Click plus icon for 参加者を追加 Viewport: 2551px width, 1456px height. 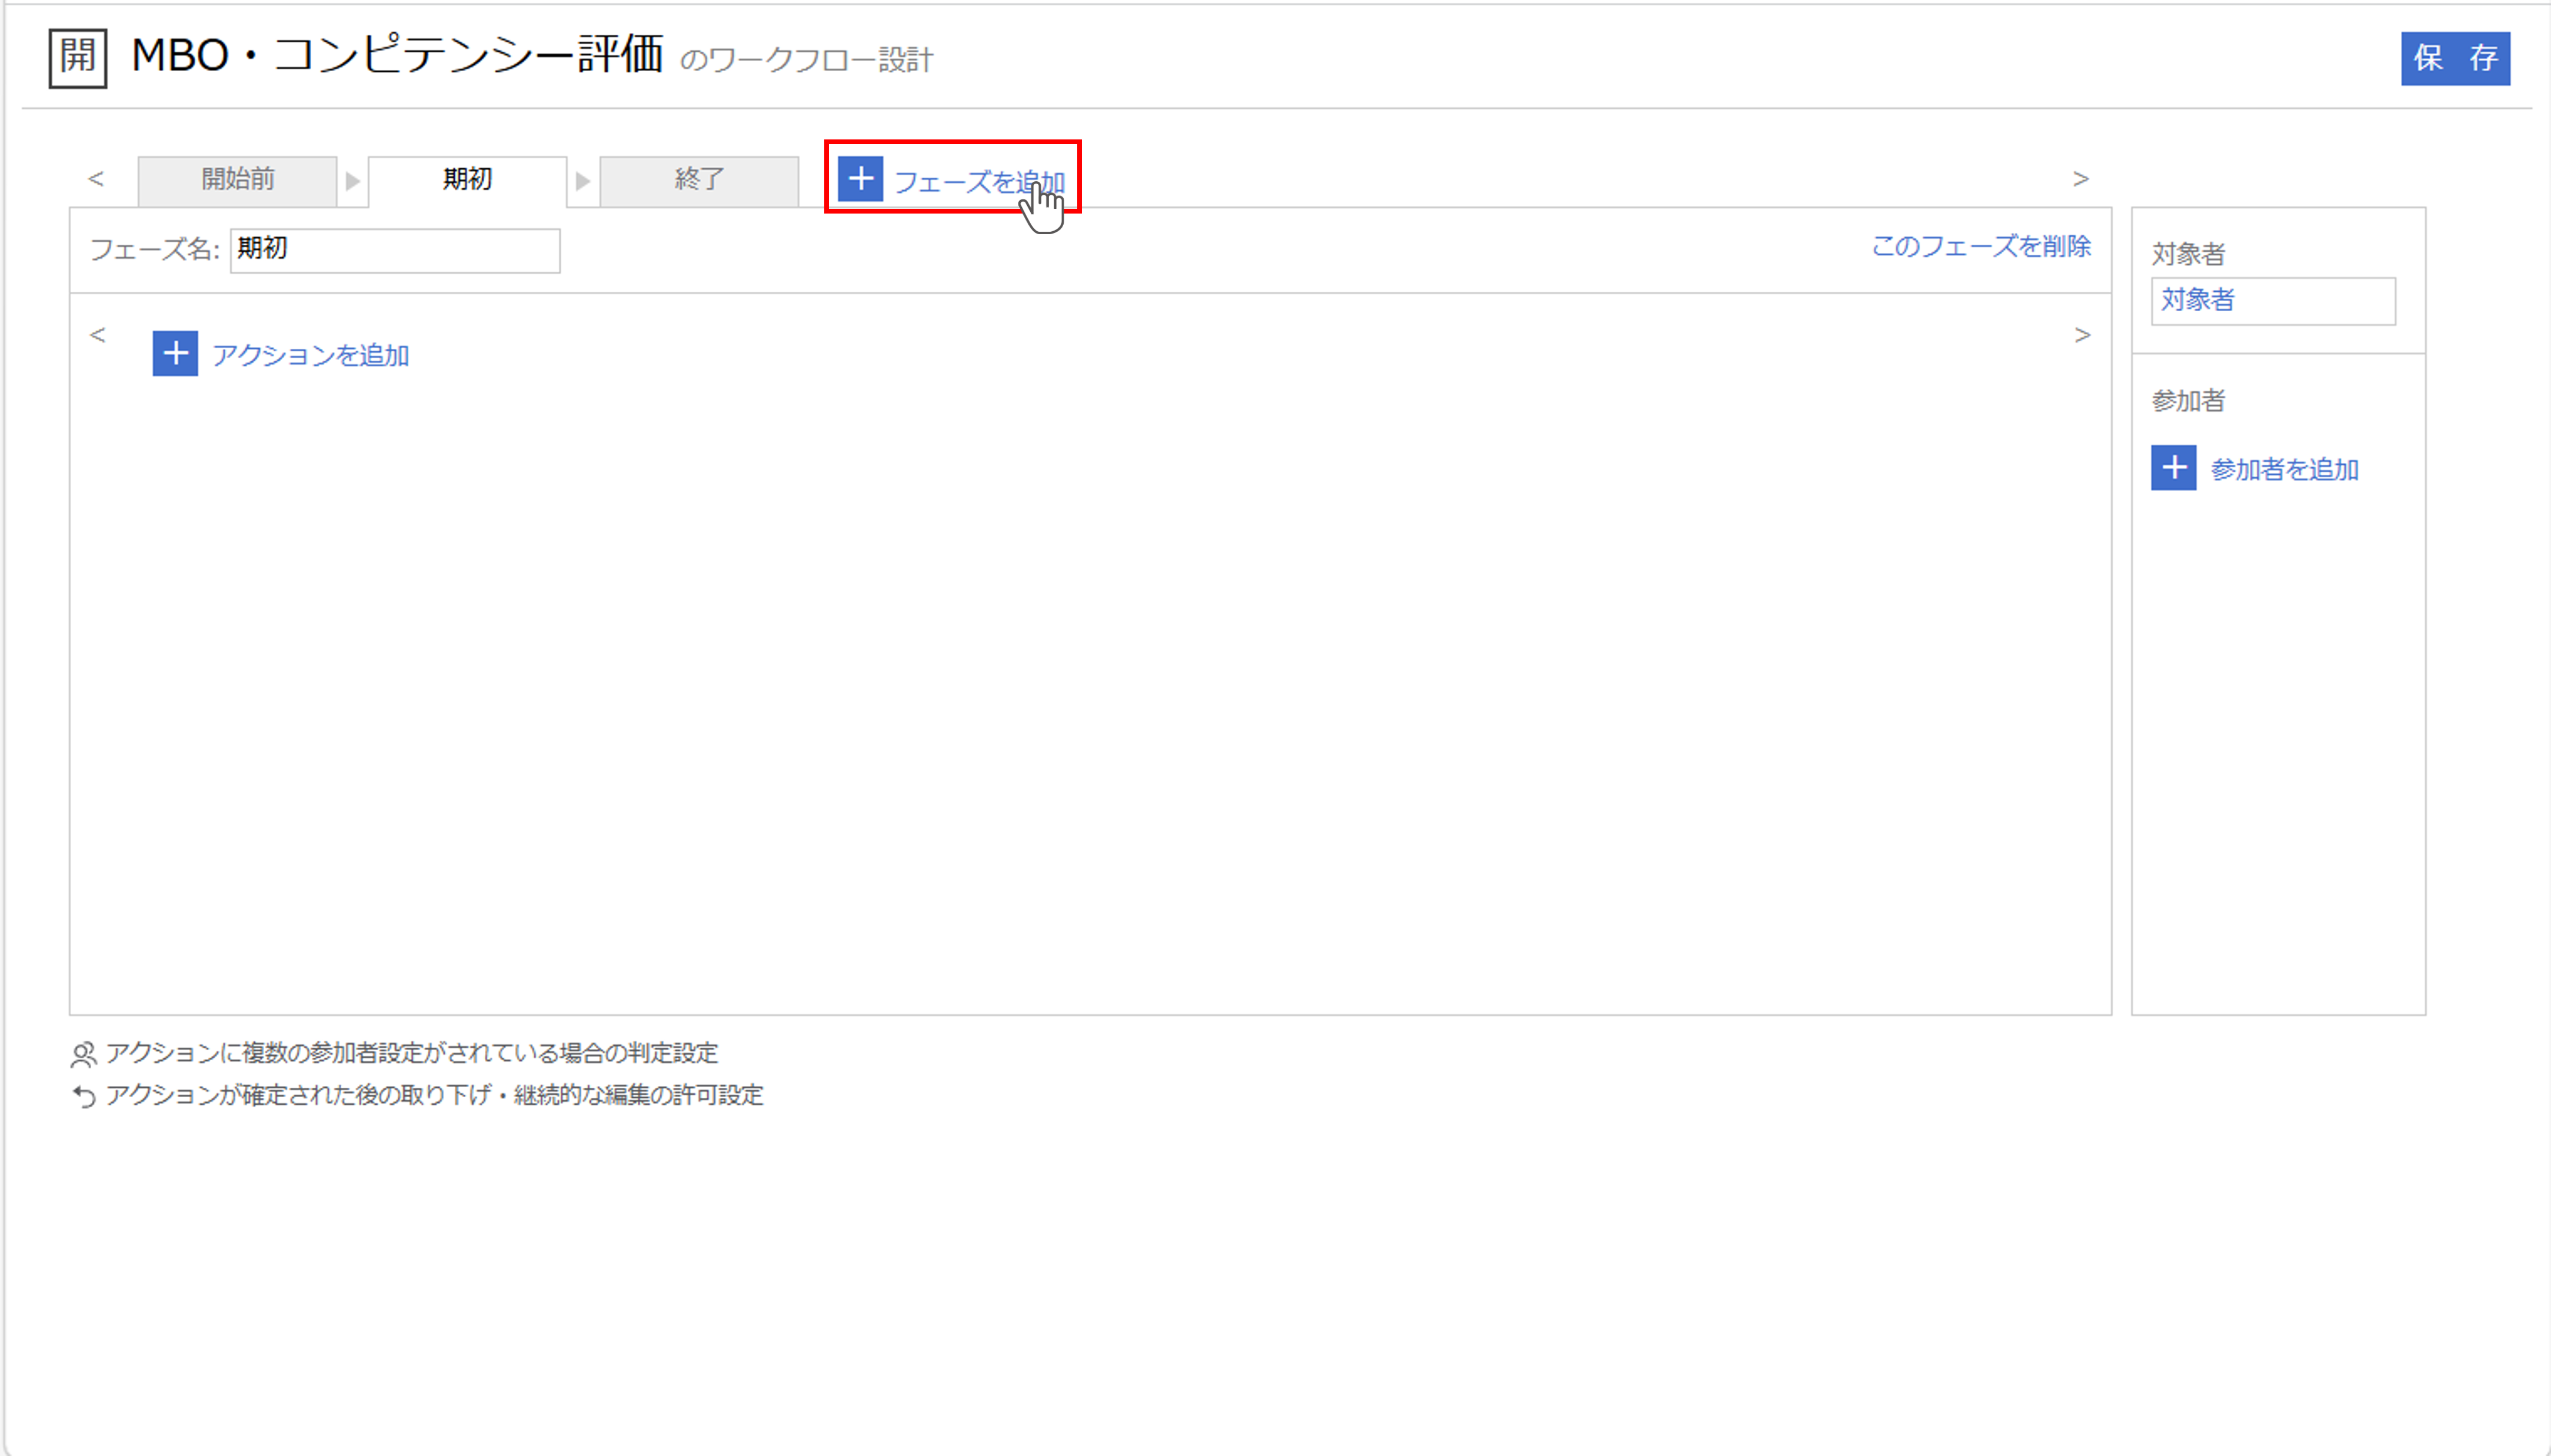click(2173, 468)
